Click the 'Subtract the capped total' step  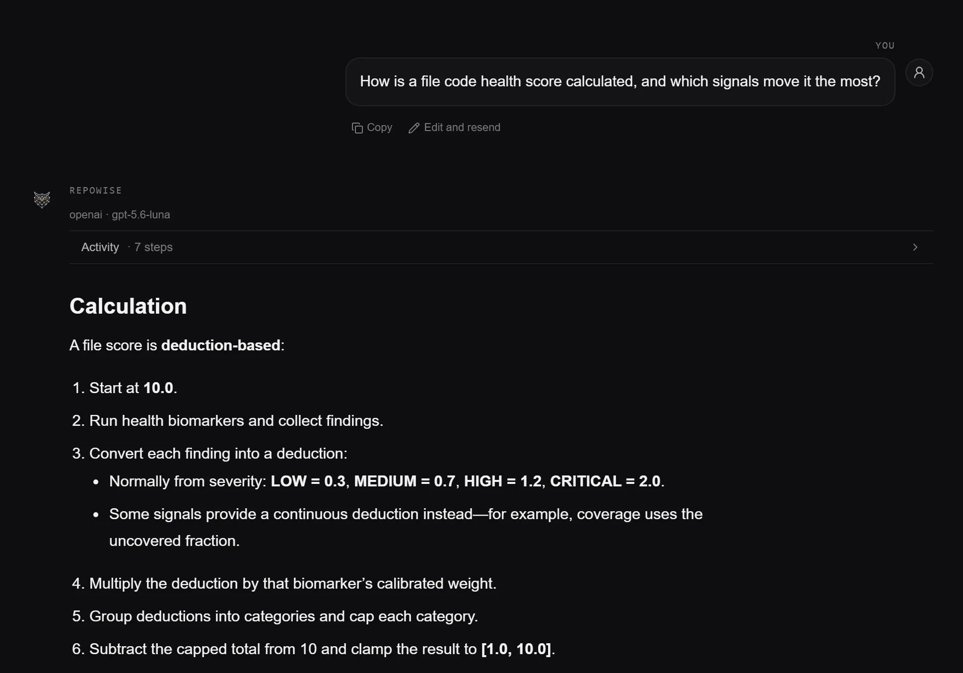pos(322,649)
